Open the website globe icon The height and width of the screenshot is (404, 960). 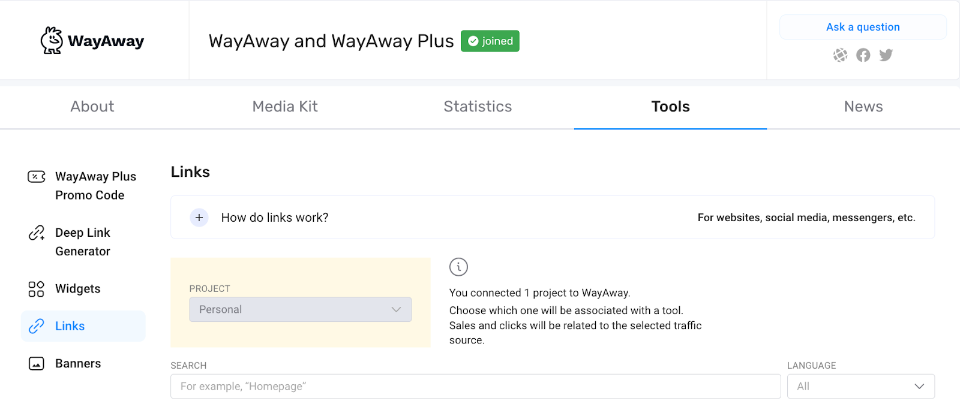pyautogui.click(x=840, y=55)
